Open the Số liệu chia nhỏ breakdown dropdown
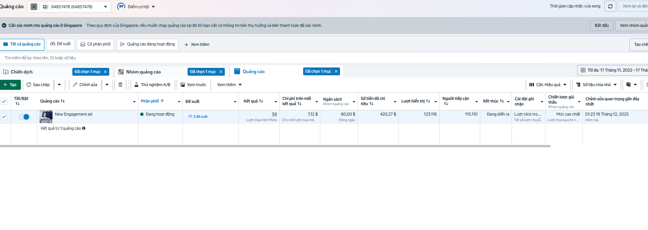 [x=597, y=85]
